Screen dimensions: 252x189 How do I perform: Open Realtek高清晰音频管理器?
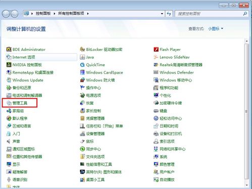[x=178, y=65]
